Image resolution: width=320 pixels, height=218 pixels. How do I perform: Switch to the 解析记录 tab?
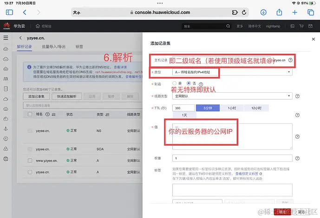(x=24, y=47)
